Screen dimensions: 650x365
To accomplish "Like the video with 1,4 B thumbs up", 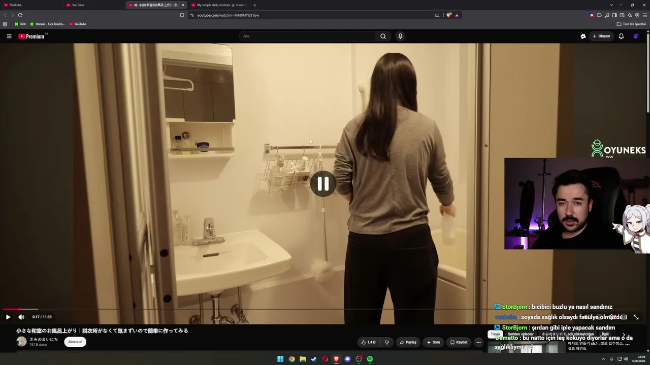I will point(368,342).
